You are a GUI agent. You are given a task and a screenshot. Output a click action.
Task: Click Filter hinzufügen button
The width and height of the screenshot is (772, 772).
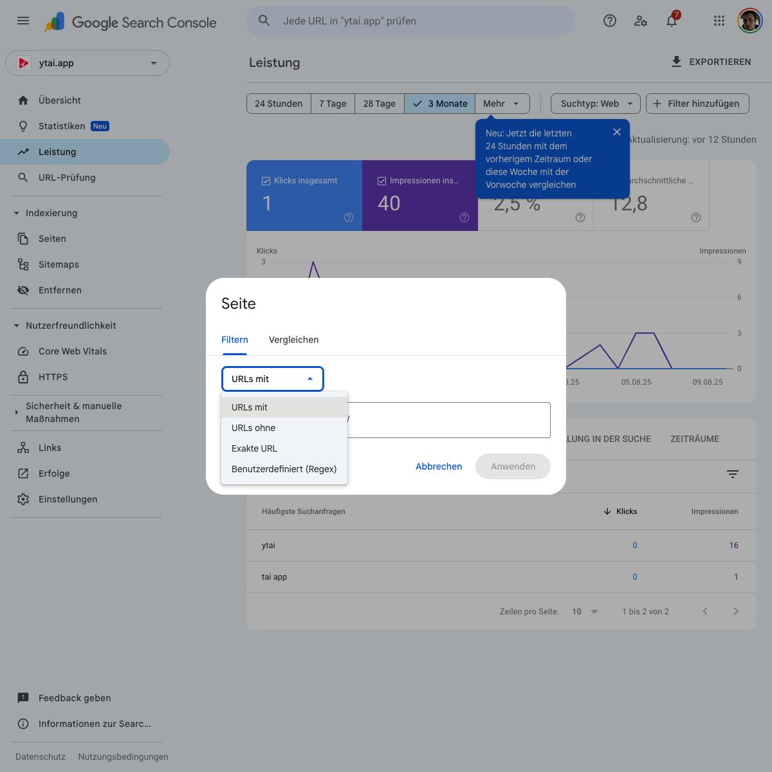[697, 104]
